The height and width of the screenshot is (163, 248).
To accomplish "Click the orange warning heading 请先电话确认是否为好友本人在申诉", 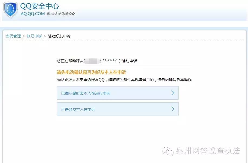I will pos(92,72).
